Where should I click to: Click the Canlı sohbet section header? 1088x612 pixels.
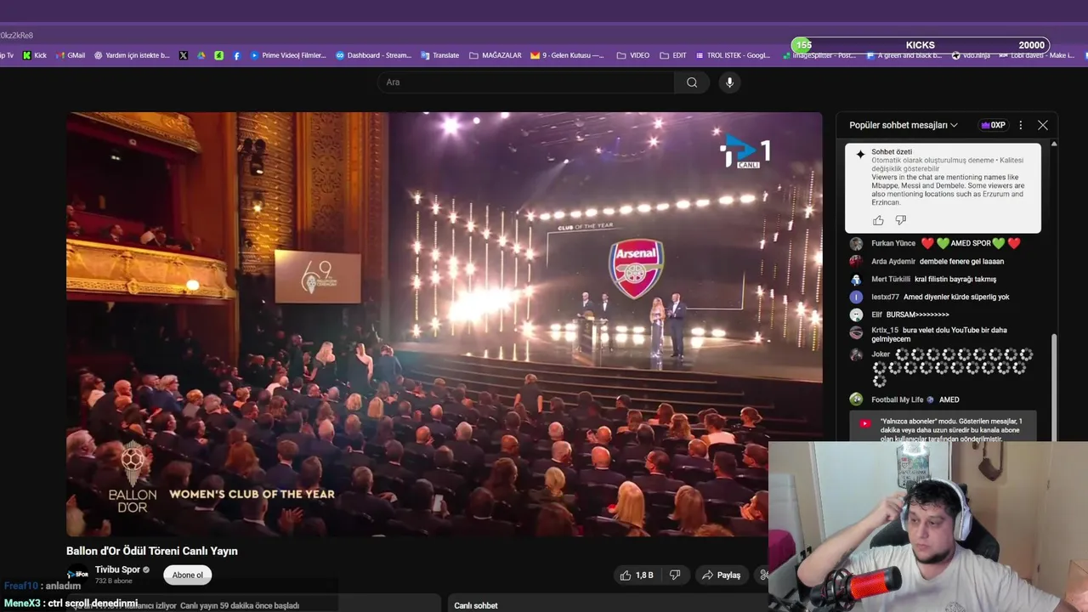pyautogui.click(x=476, y=605)
